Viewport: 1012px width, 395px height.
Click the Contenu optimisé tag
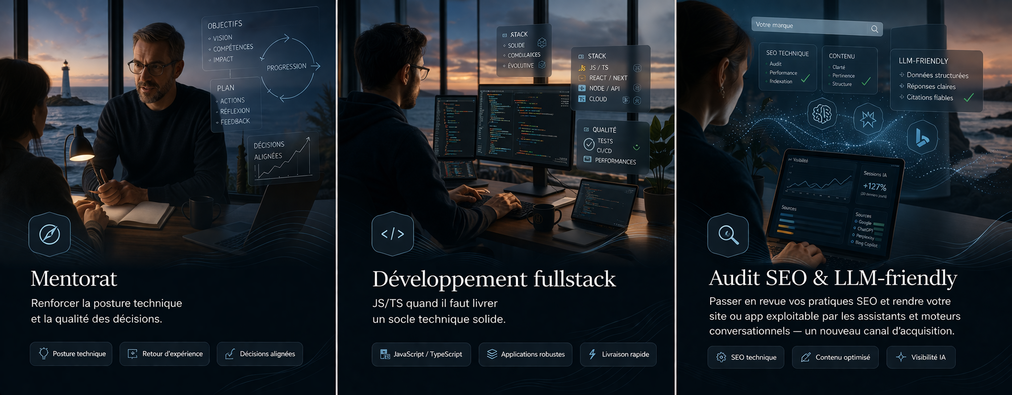click(835, 357)
